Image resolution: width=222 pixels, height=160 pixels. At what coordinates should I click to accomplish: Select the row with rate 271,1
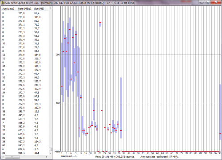(x=25, y=25)
